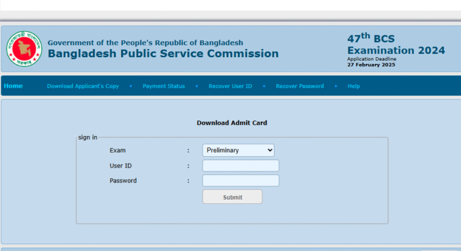Focus the User ID input field
Image resolution: width=461 pixels, height=251 pixels.
[x=241, y=166]
